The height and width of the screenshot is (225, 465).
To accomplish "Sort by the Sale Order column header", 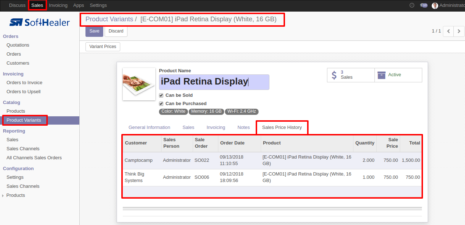I will click(x=205, y=143).
